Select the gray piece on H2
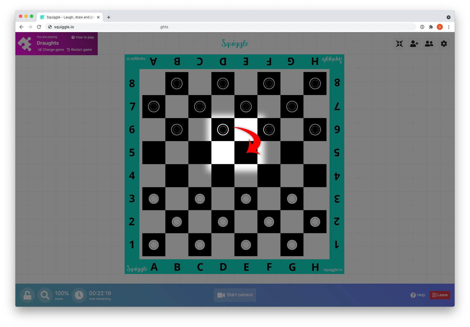 (x=315, y=222)
